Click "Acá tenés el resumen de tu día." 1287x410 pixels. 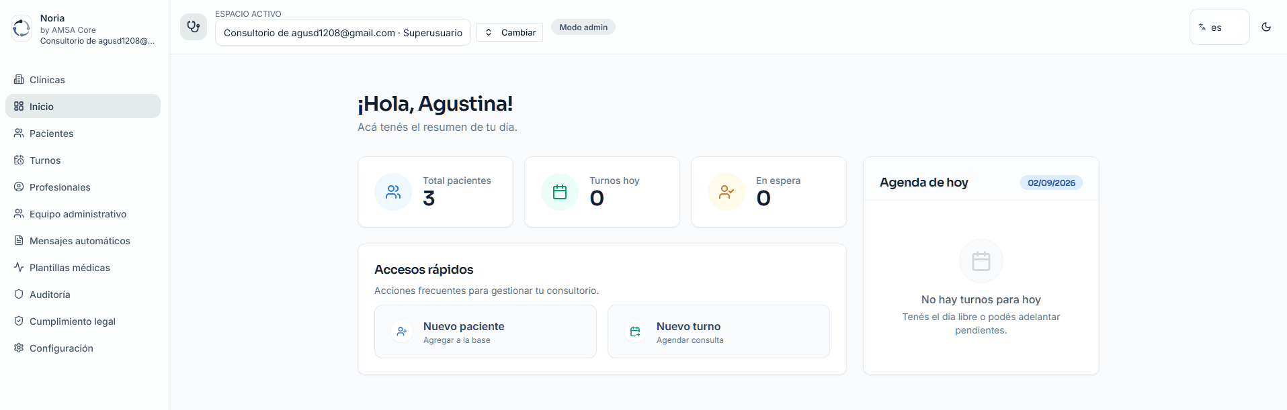(438, 127)
